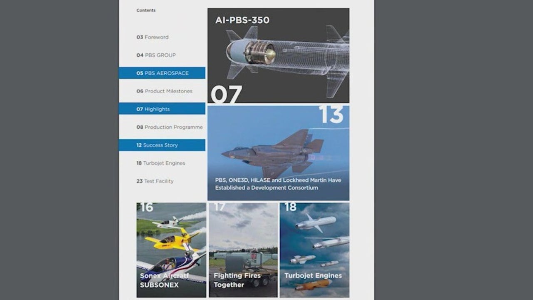This screenshot has height=300, width=533.
Task: Select the highlighted 05 PBS AEROSPACE entry
Action: click(x=162, y=73)
